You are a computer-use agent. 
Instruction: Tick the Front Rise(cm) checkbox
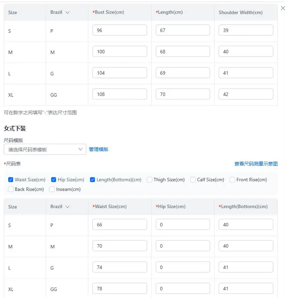pos(232,180)
